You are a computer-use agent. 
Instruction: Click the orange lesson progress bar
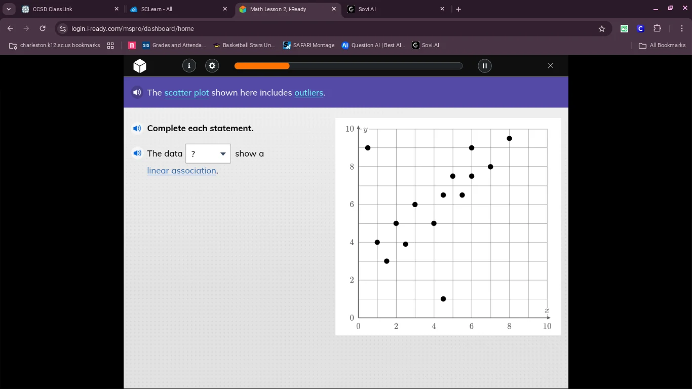tap(262, 66)
